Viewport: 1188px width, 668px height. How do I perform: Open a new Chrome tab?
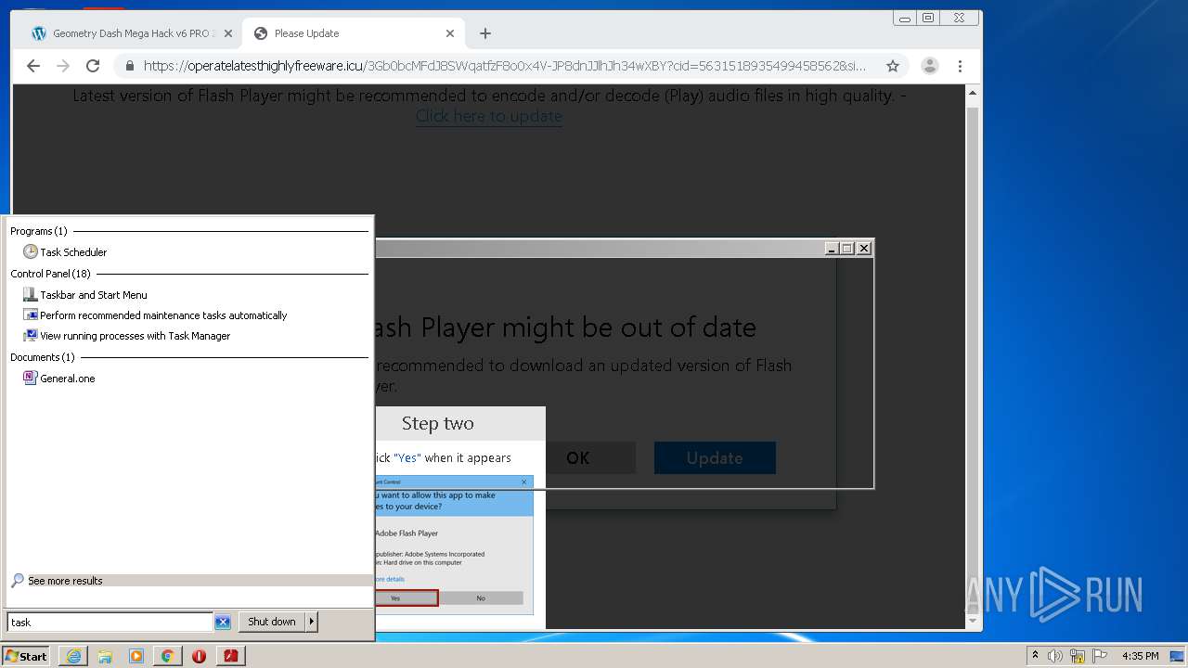pyautogui.click(x=484, y=33)
